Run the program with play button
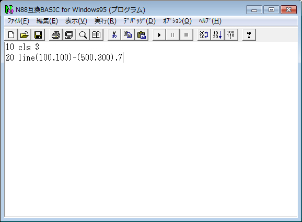Image resolution: width=302 pixels, height=222 pixels. coord(159,35)
